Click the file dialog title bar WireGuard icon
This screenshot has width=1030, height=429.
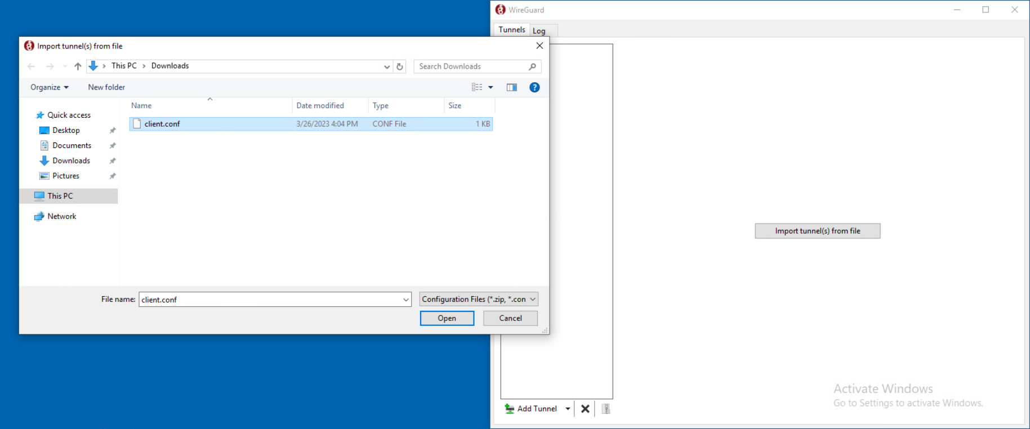pos(29,46)
